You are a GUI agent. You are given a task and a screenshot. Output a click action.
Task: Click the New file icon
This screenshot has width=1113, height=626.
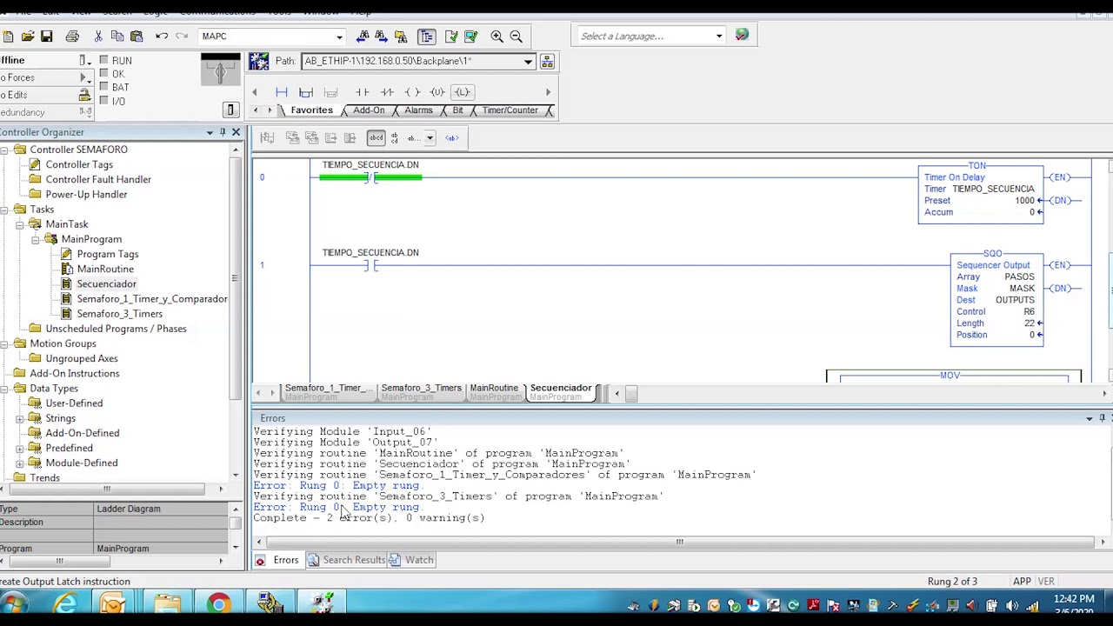(x=8, y=37)
